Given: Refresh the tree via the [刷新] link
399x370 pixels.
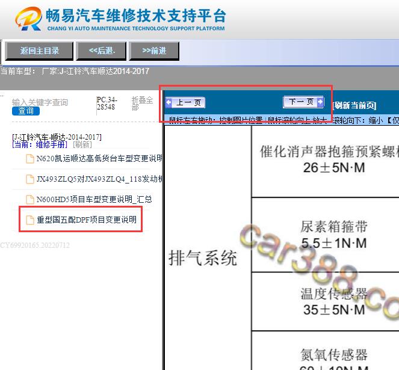Looking at the screenshot, I should (82, 144).
